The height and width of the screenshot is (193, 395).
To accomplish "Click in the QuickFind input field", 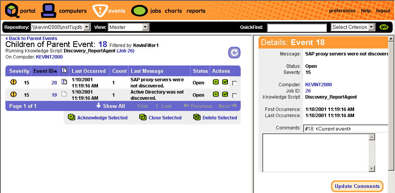I will [x=297, y=27].
